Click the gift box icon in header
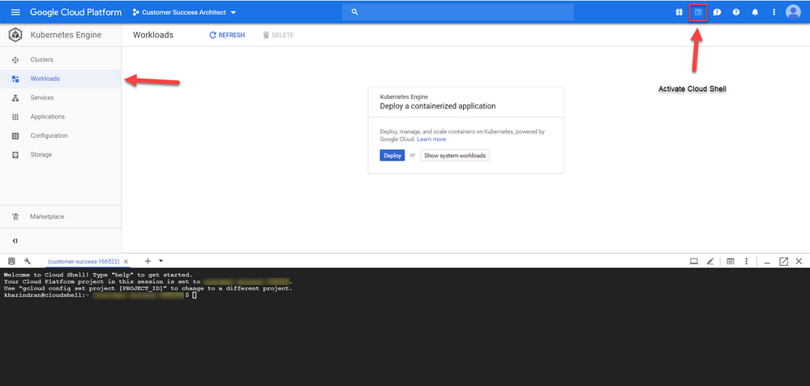 pyautogui.click(x=679, y=12)
